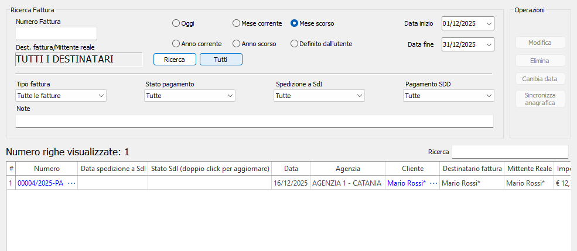Image resolution: width=577 pixels, height=251 pixels.
Task: Click the ellipsis next to invoice 00004/2025-PA
Action: [71, 183]
